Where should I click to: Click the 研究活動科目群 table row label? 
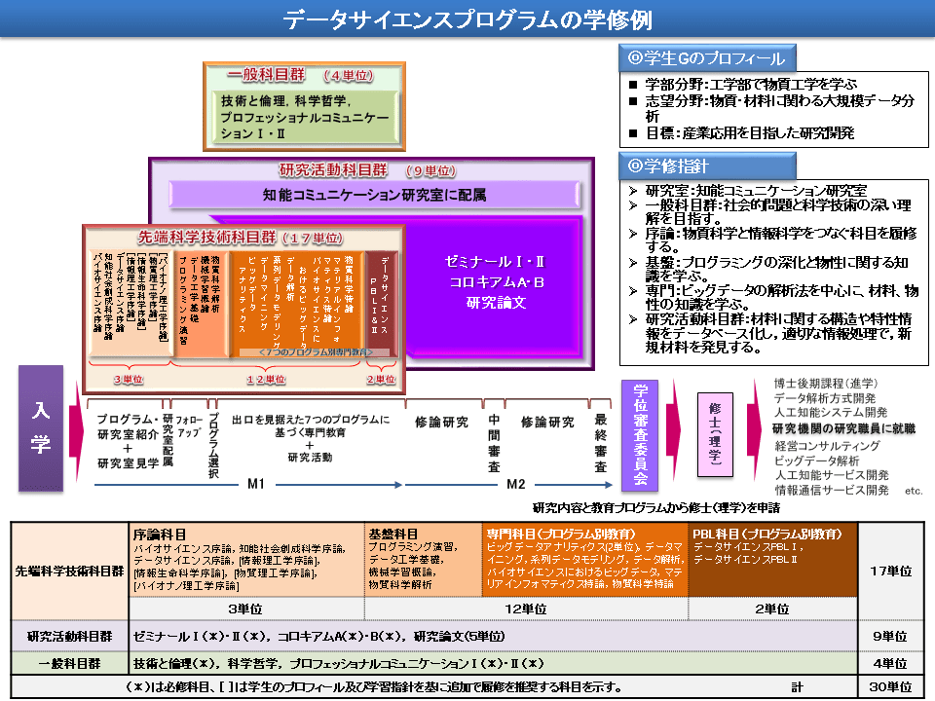70,636
